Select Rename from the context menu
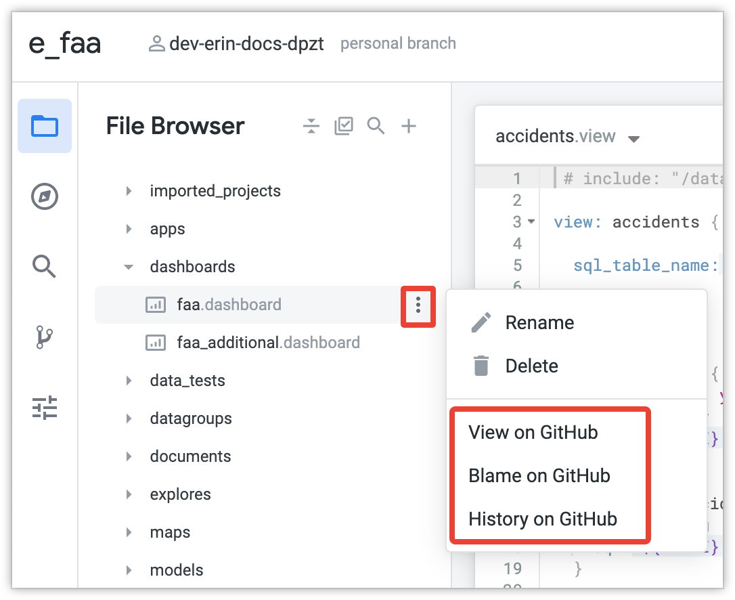Image resolution: width=735 pixels, height=600 pixels. tap(539, 322)
